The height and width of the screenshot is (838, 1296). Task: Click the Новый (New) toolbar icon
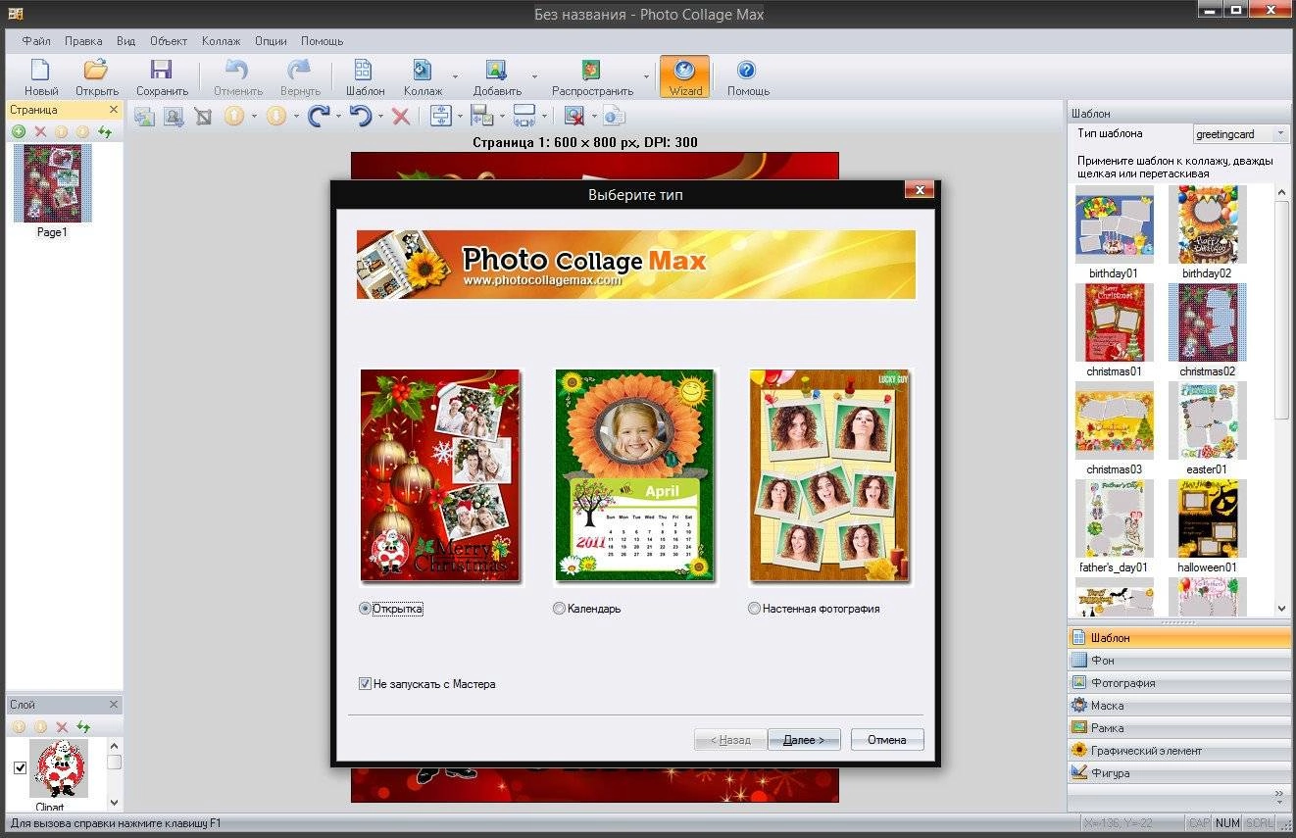pyautogui.click(x=40, y=77)
